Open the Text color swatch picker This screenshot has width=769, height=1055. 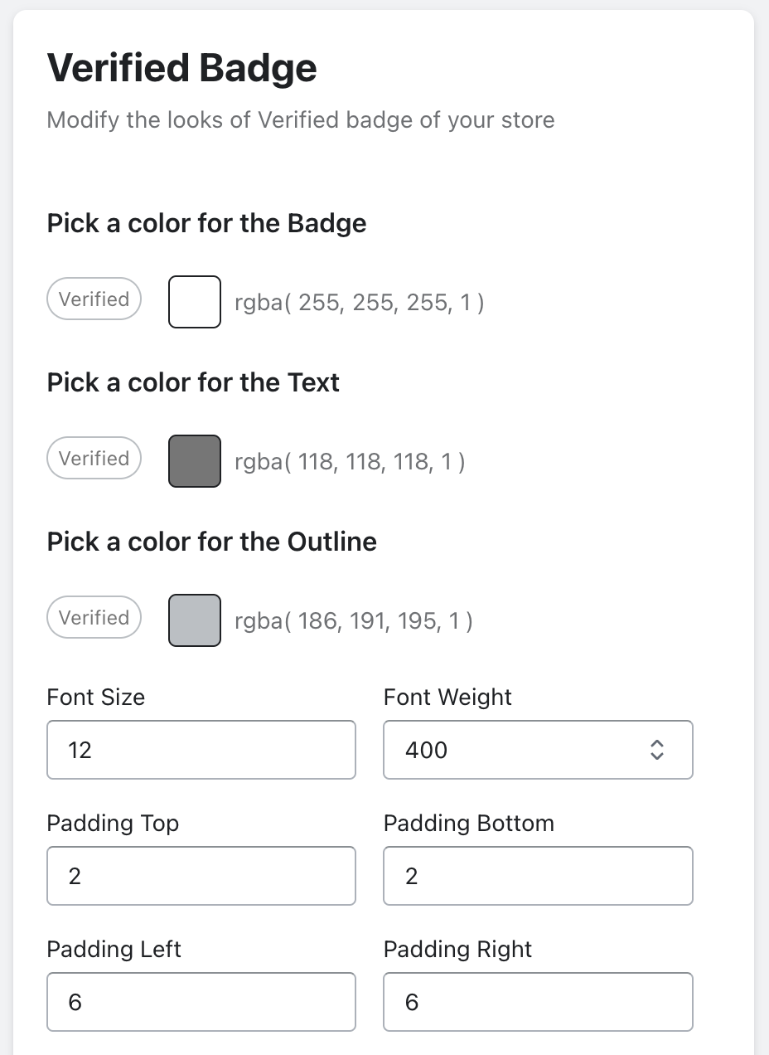coord(195,461)
